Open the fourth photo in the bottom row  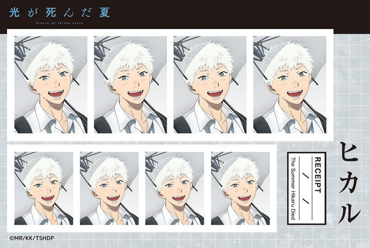coord(240,188)
